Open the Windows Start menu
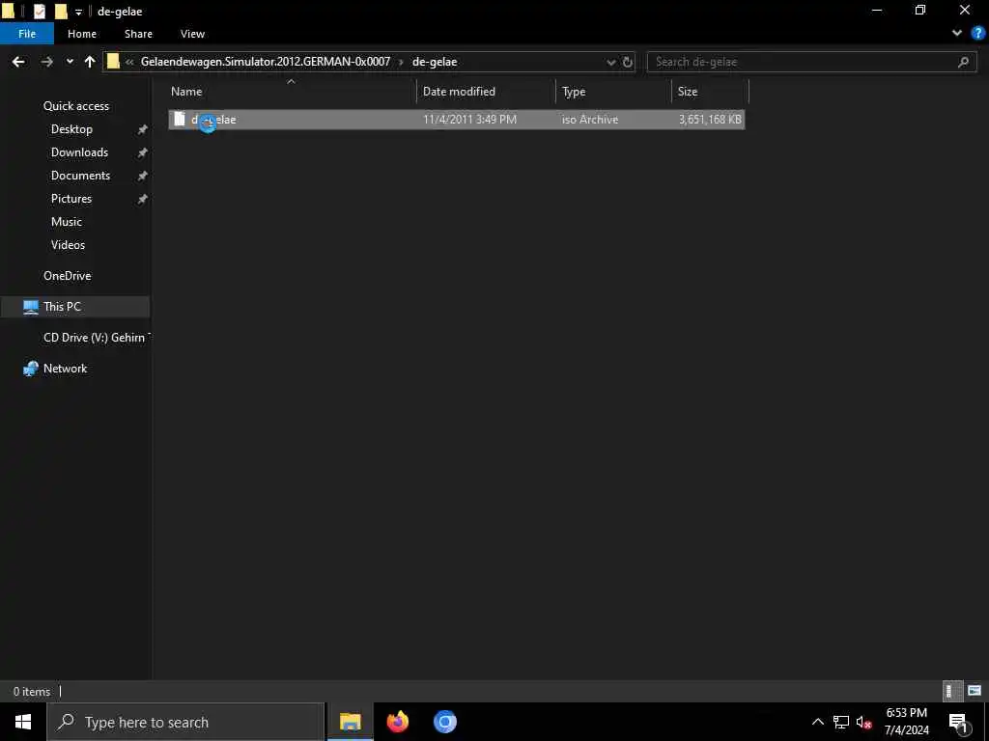The height and width of the screenshot is (741, 989). click(23, 722)
